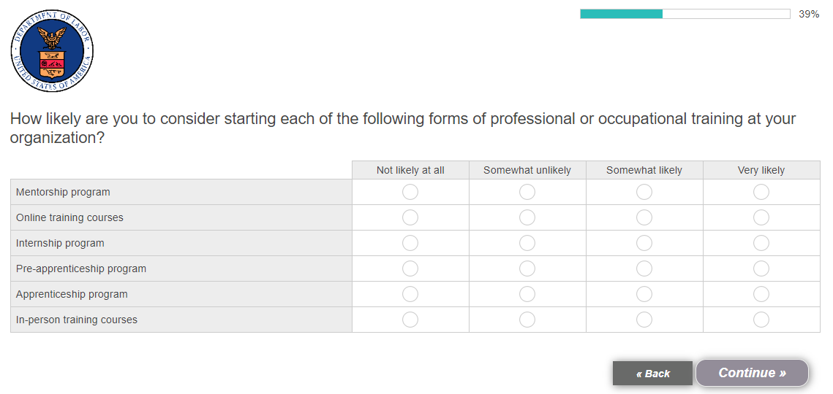833x394 pixels.
Task: Pick "Somewhat unlikely" for Apprenticeship program
Action: click(527, 294)
